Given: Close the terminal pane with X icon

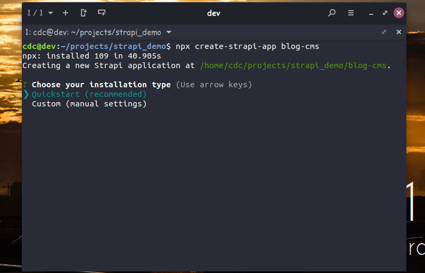Looking at the screenshot, I should 399,32.
